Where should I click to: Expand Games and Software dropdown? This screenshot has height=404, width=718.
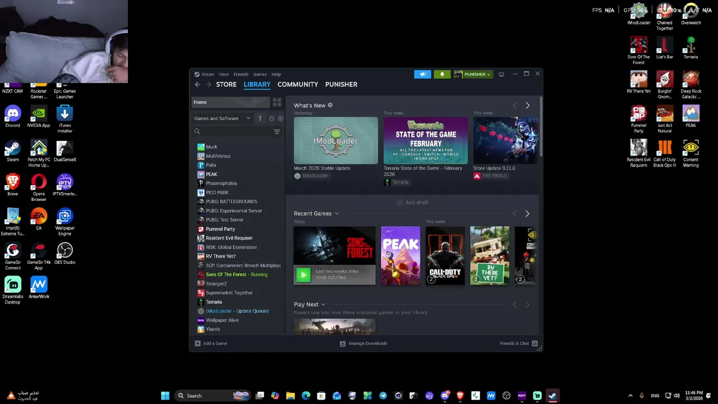pos(222,118)
